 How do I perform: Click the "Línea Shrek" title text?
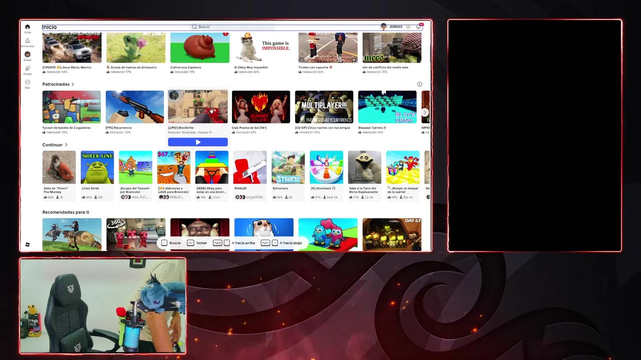pos(90,188)
